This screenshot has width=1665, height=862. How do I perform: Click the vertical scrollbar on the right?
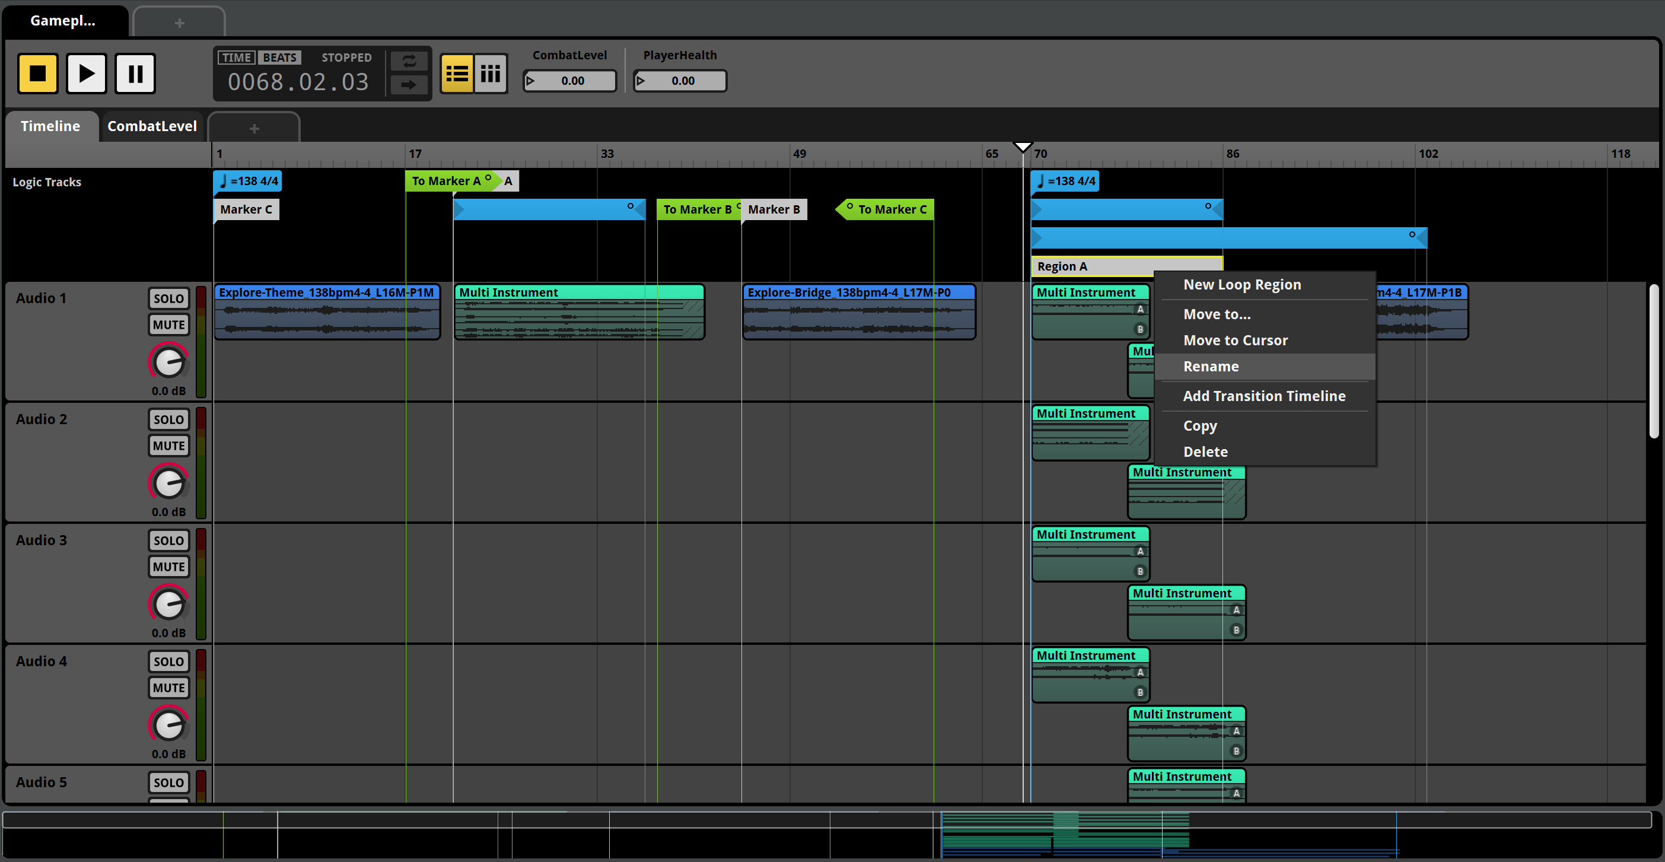coord(1654,361)
